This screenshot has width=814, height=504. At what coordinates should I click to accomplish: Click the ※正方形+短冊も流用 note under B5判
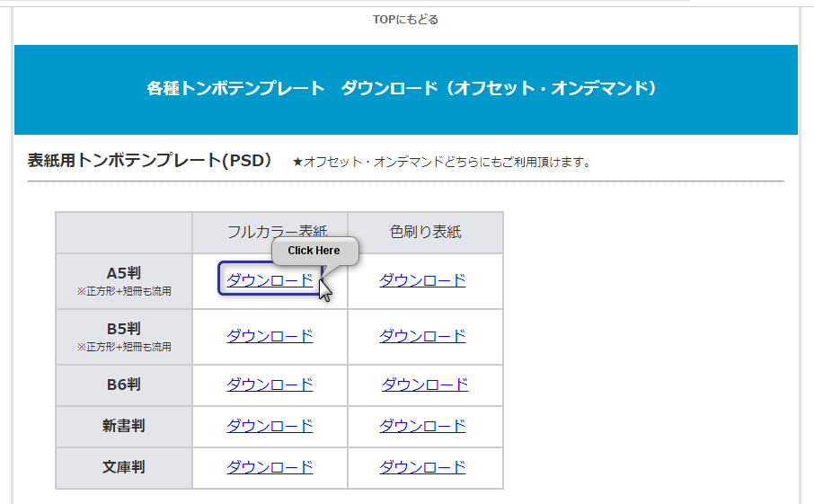[124, 347]
